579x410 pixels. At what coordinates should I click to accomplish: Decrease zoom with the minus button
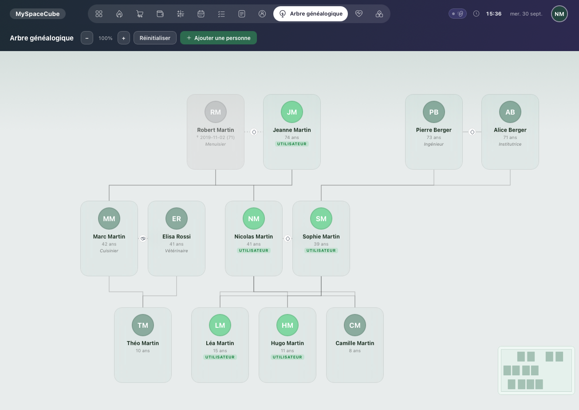(x=87, y=38)
